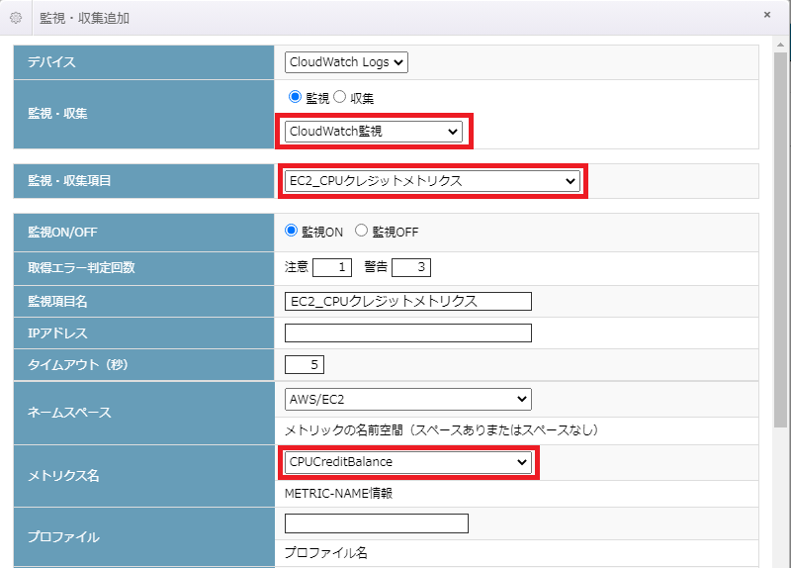The width and height of the screenshot is (791, 568).
Task: Click the タイムアウト（秒） input field
Action: tap(305, 364)
